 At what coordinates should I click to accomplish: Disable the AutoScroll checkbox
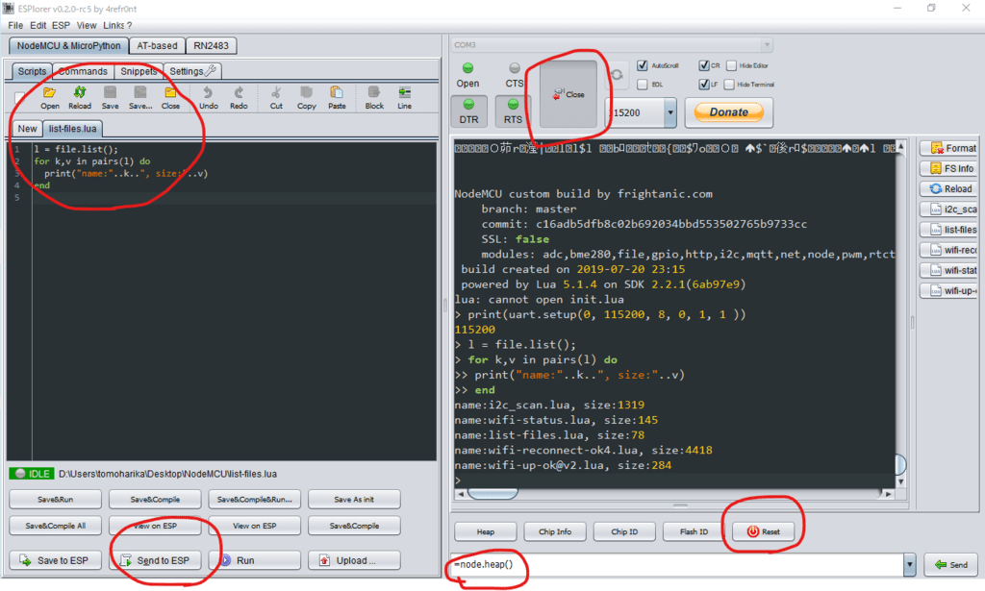(x=643, y=65)
